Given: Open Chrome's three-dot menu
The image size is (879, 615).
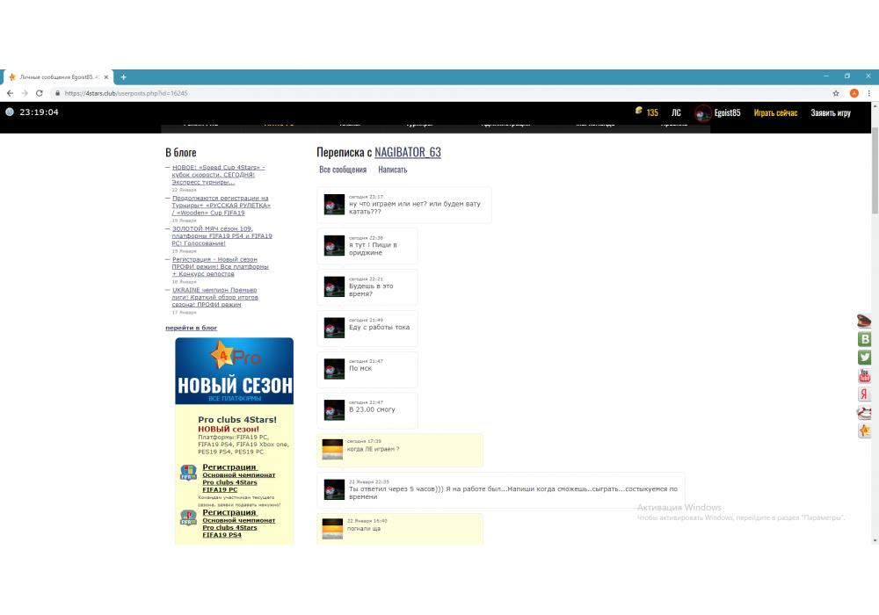Looking at the screenshot, I should 869,93.
